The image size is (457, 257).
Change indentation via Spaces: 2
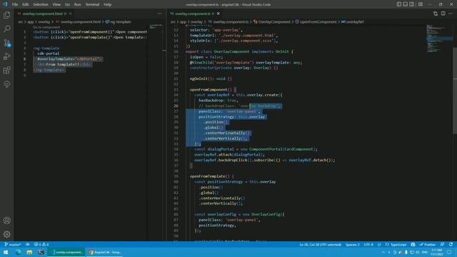[352, 244]
